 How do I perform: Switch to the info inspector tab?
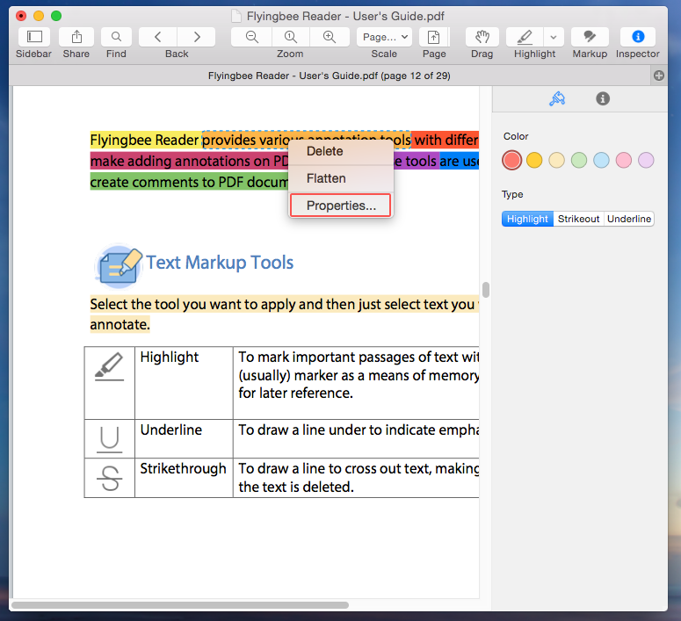click(603, 98)
